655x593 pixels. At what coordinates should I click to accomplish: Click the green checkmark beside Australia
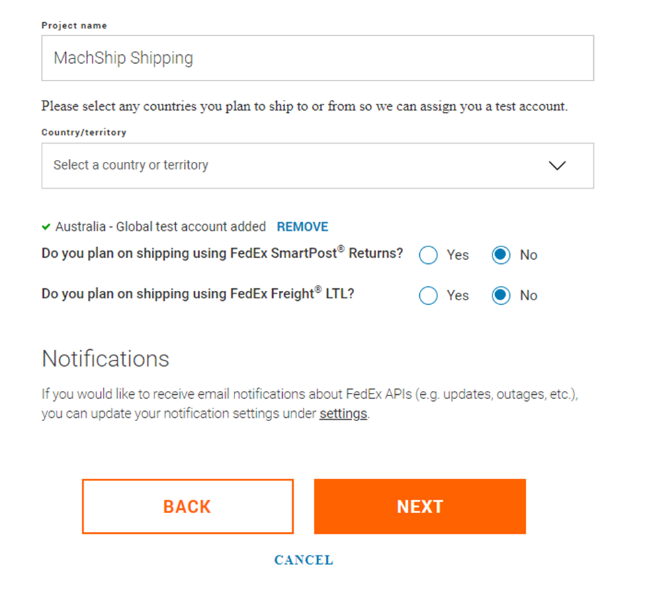coord(46,227)
